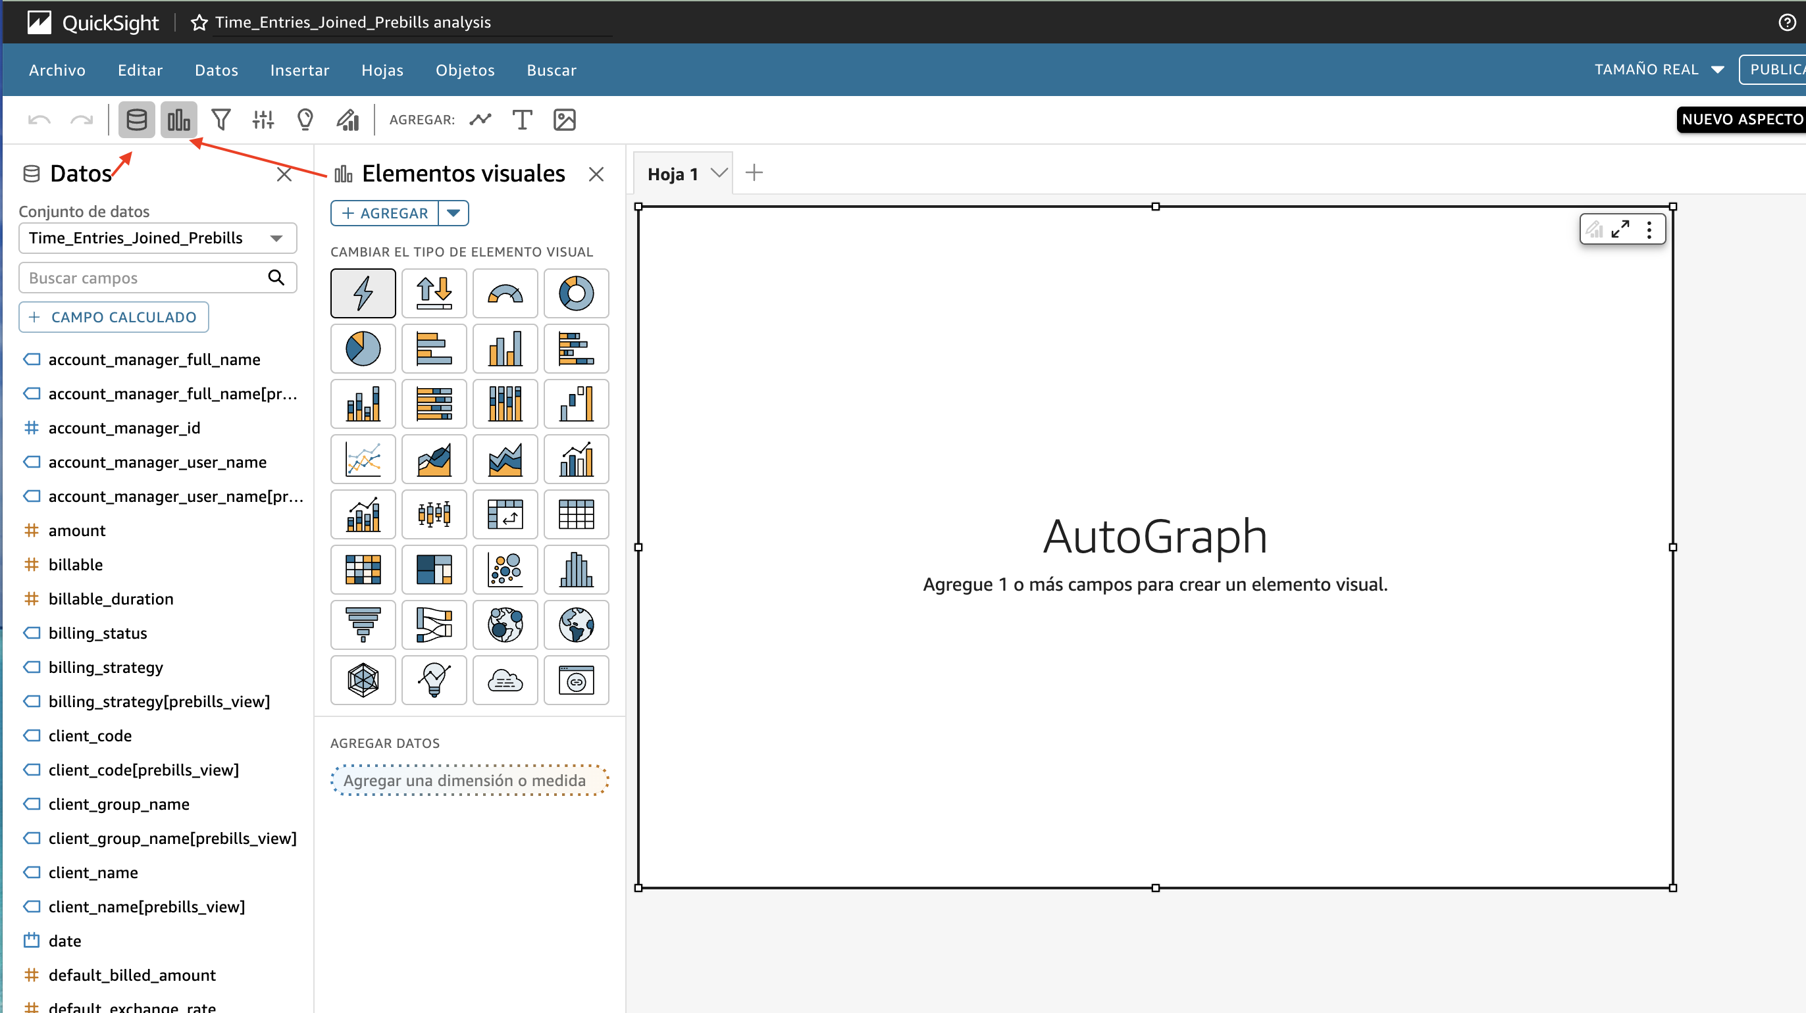Select the word cloud visual type
The width and height of the screenshot is (1806, 1013).
[x=505, y=680]
